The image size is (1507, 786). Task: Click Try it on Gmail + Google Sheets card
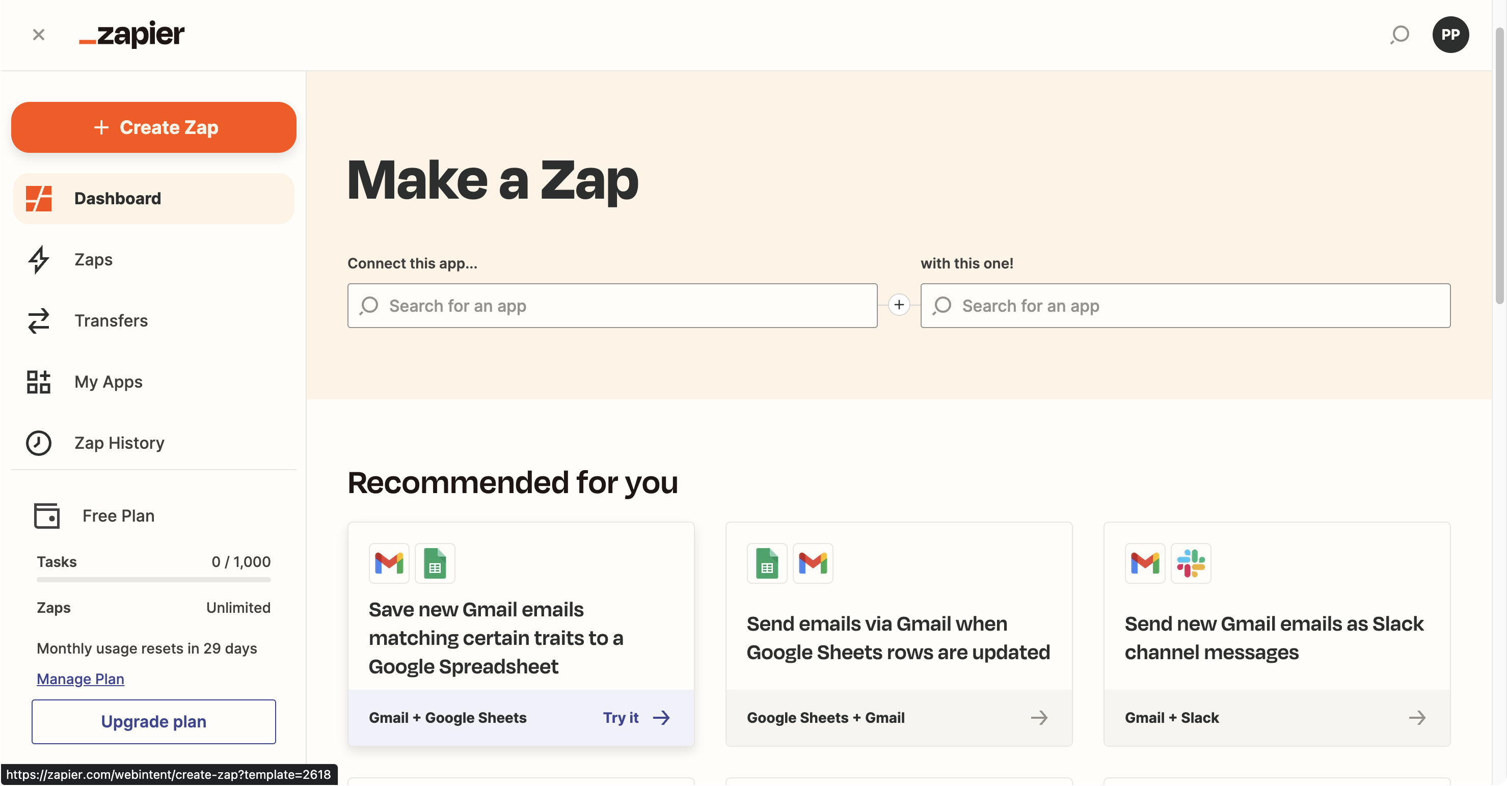(x=621, y=718)
